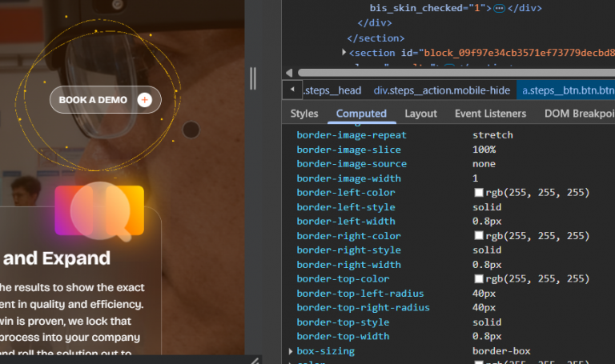Click the border-top-left-radius property

360,294
